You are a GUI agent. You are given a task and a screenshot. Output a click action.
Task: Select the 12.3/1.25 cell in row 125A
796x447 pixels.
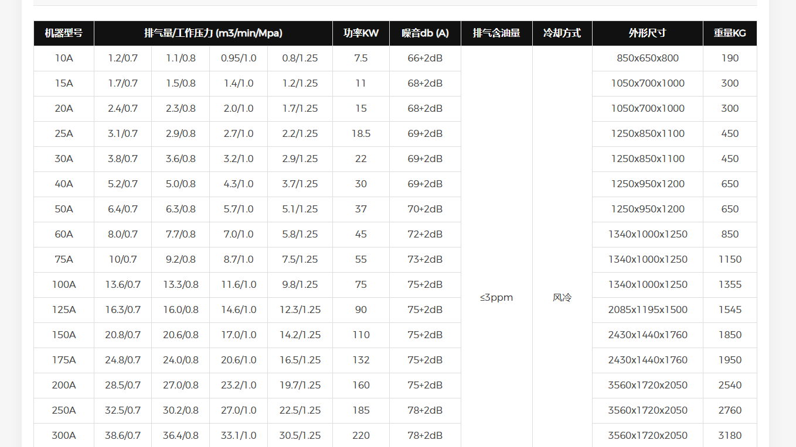pyautogui.click(x=300, y=310)
